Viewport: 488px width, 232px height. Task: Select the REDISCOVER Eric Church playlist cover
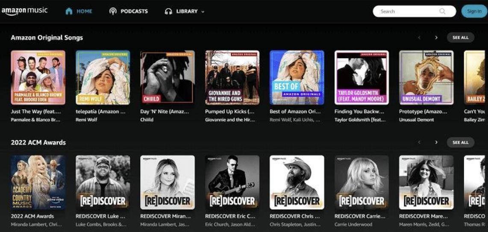[232, 182]
